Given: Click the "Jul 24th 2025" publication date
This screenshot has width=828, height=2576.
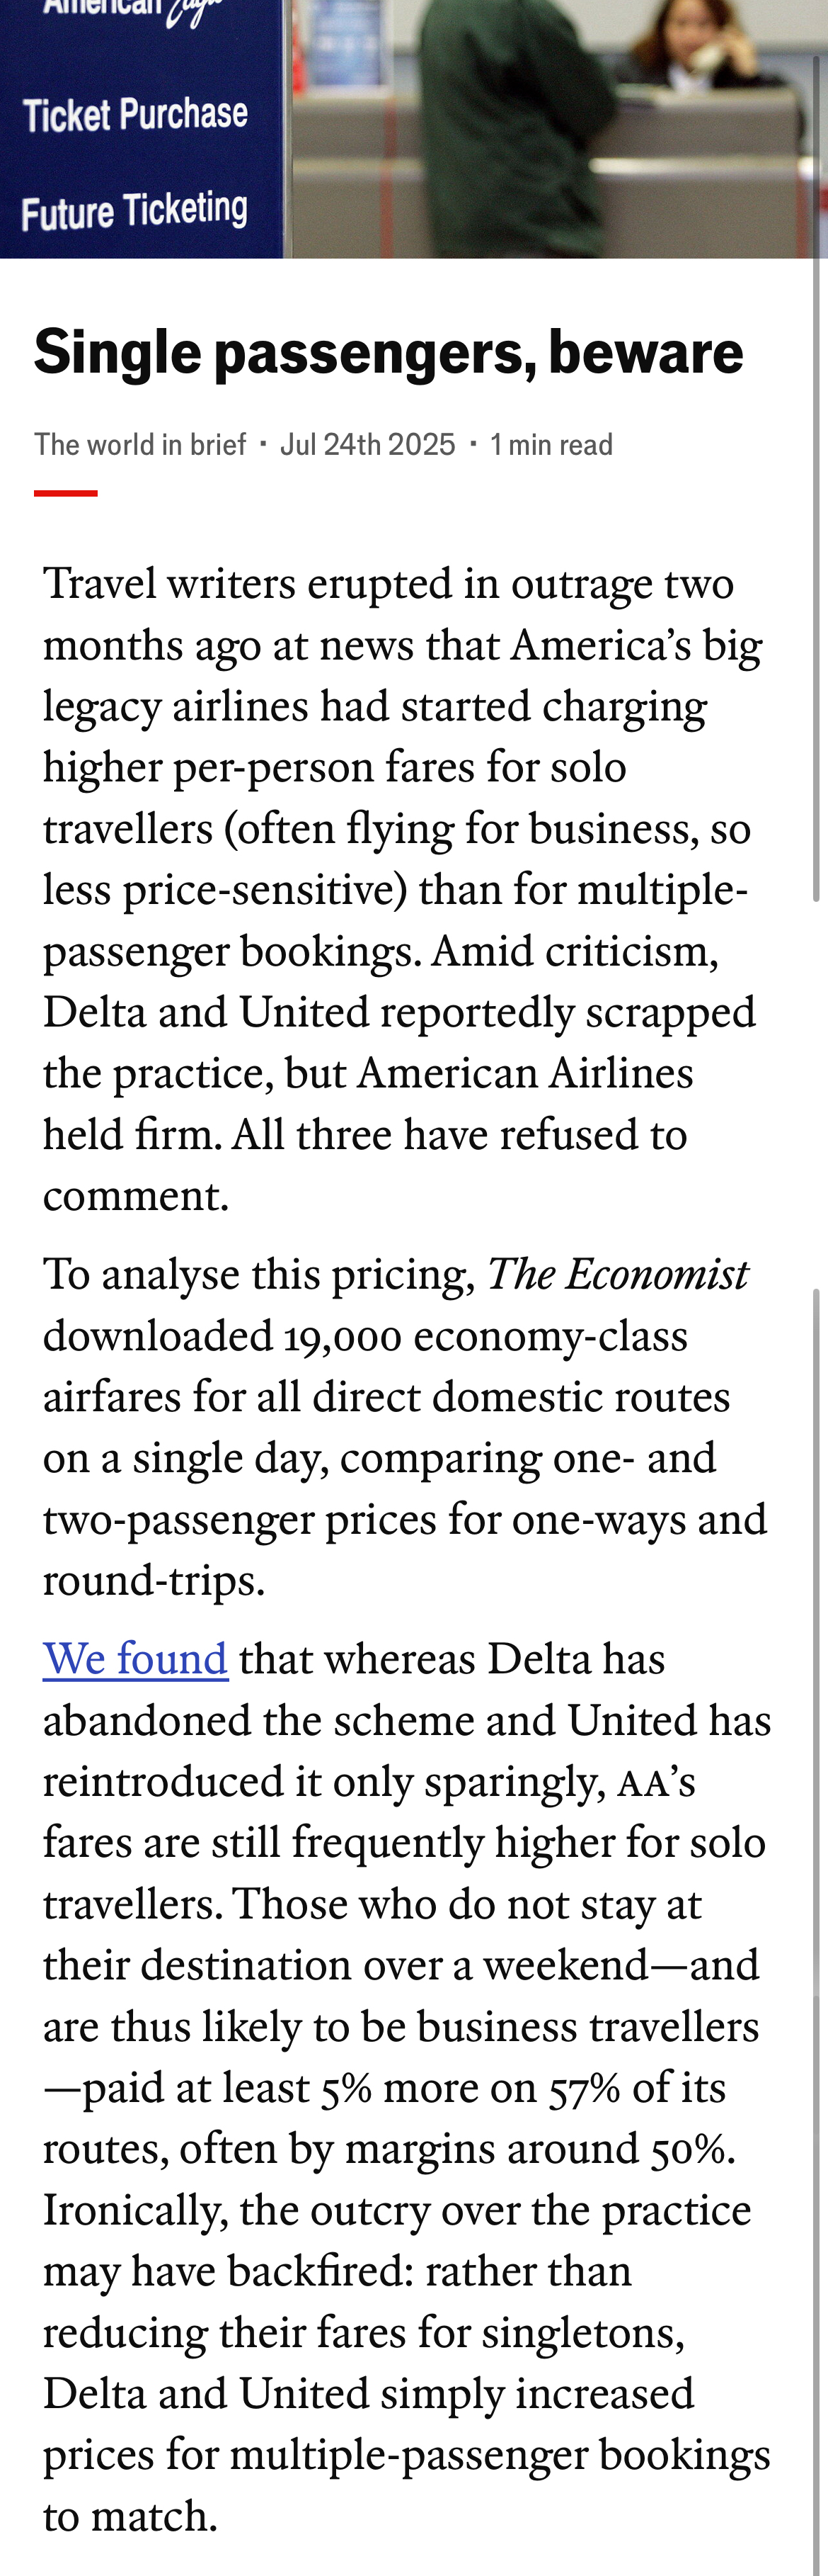Looking at the screenshot, I should (367, 444).
